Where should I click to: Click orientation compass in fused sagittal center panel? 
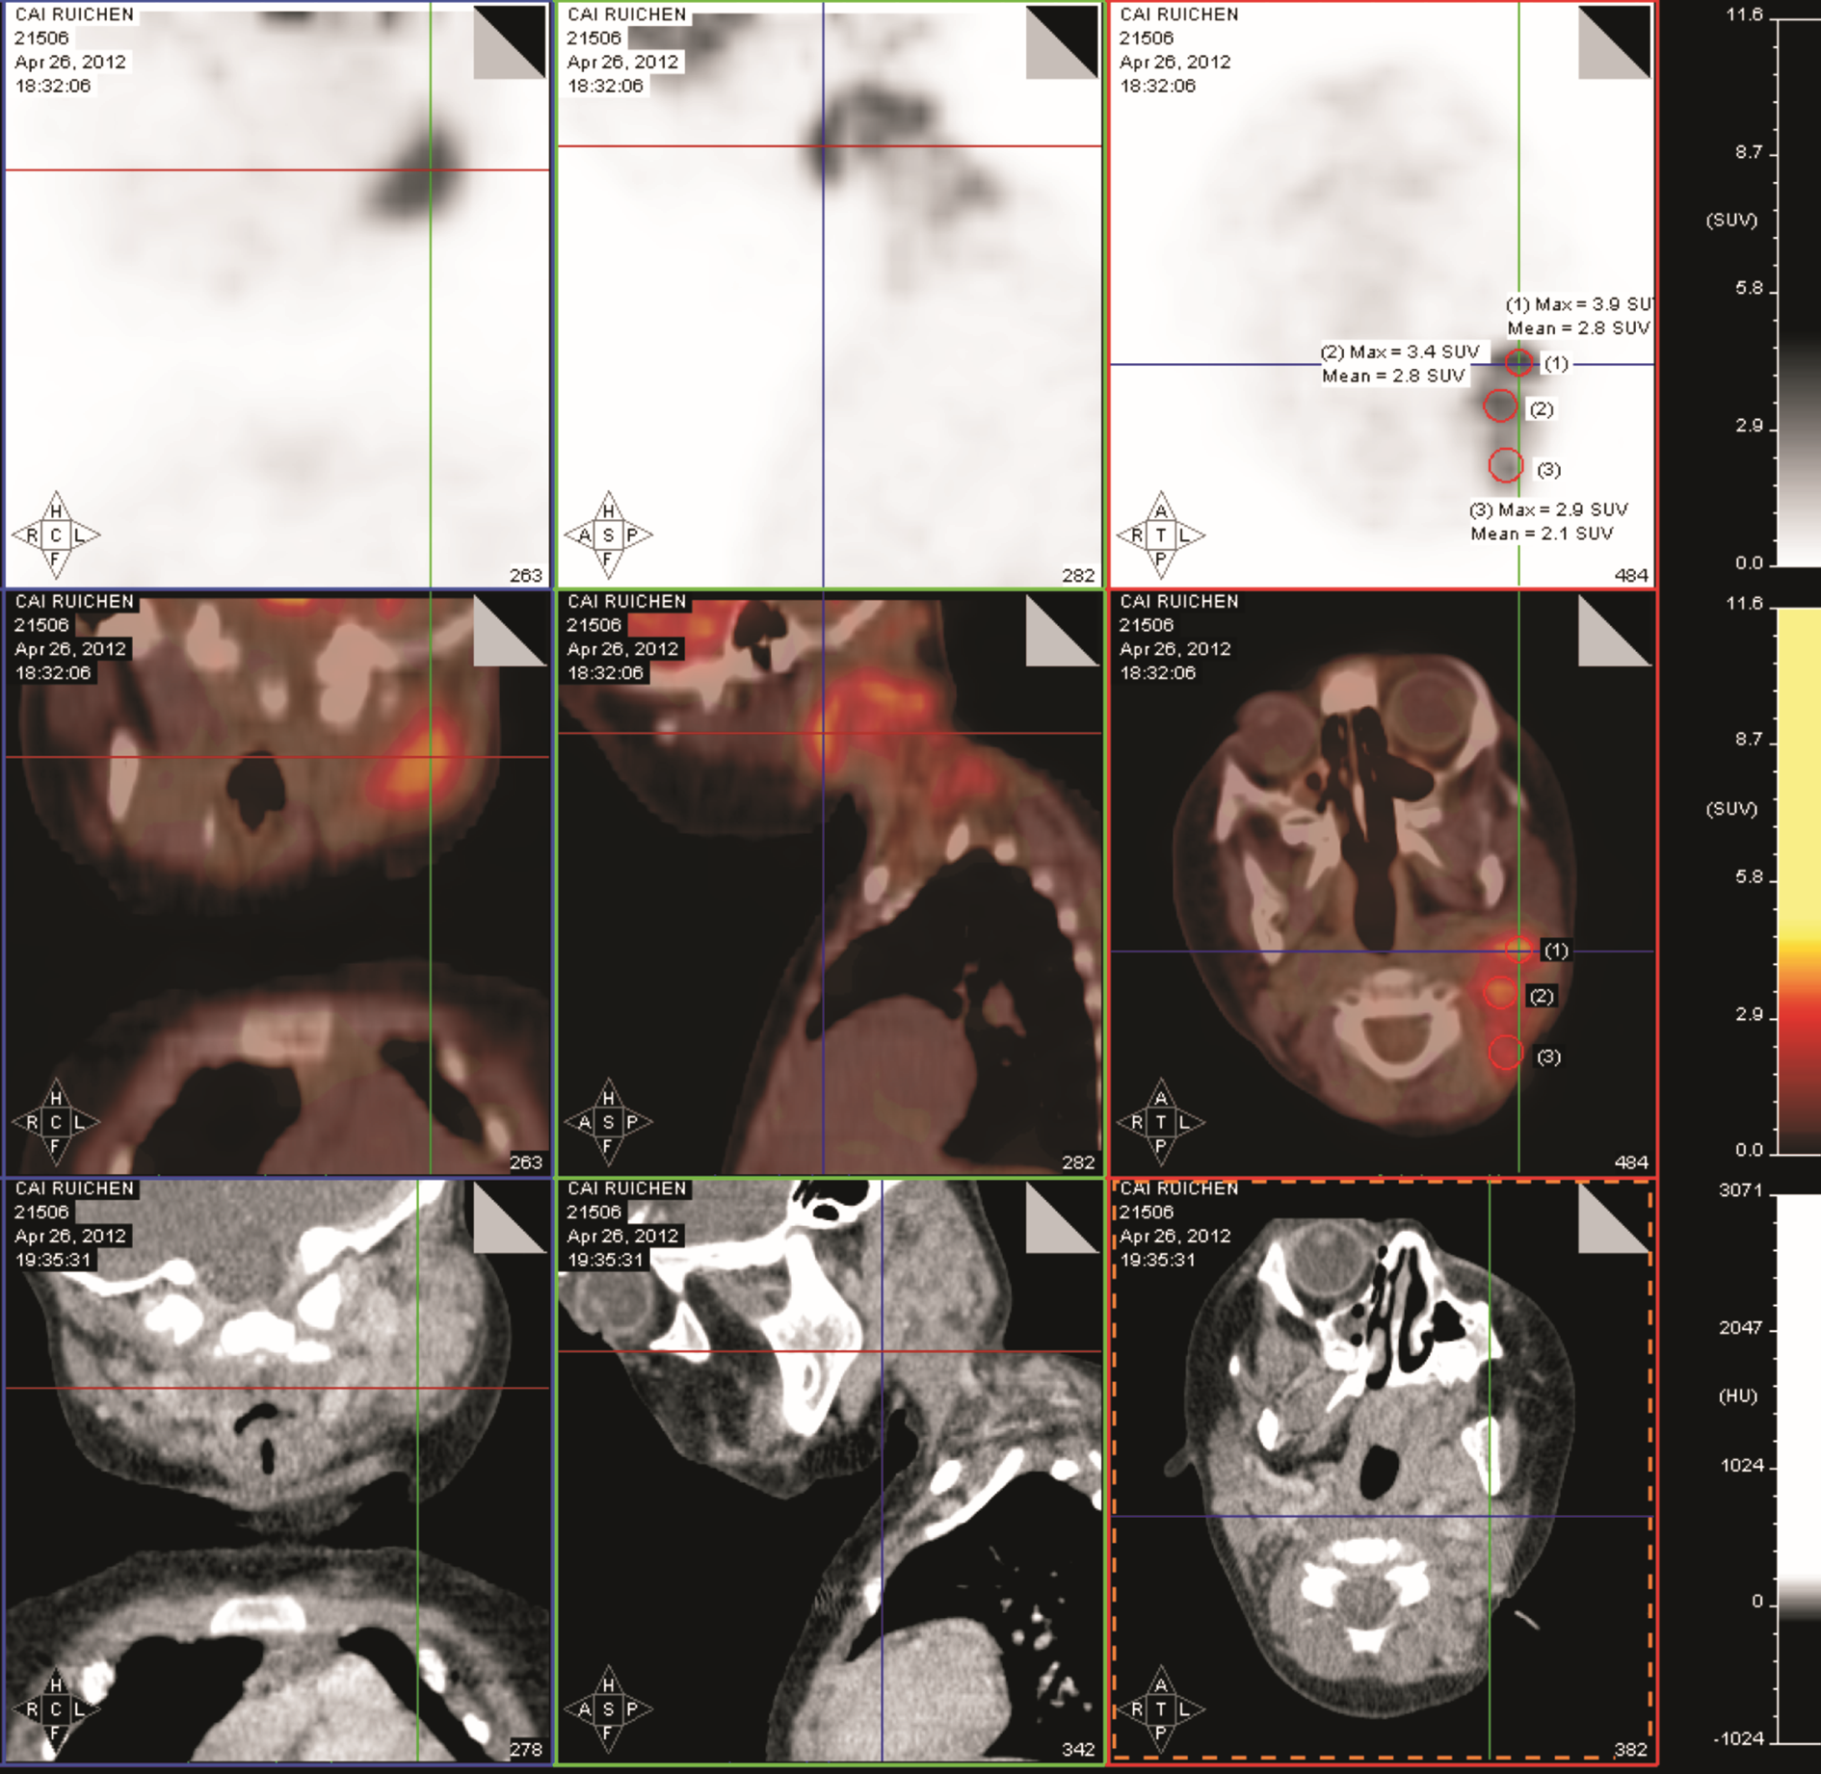pyautogui.click(x=608, y=1122)
